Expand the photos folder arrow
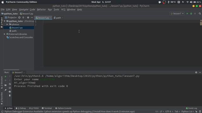 (7, 24)
